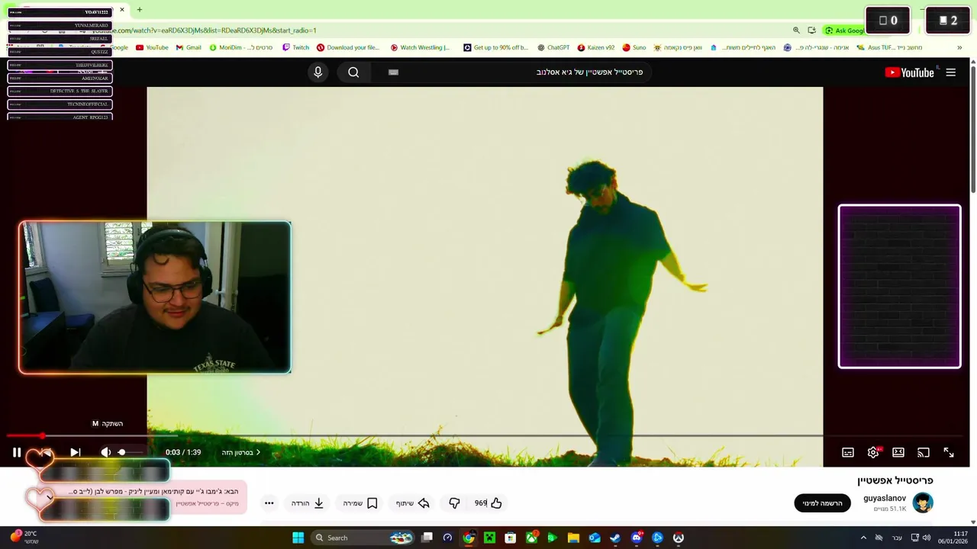Share the video via שיתוף
The width and height of the screenshot is (977, 549).
(x=412, y=502)
